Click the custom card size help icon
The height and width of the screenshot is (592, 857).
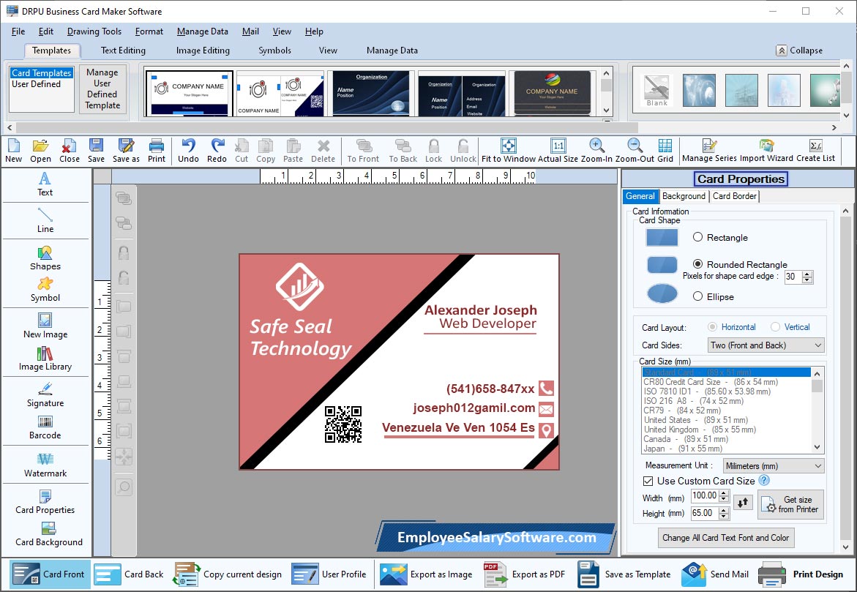click(764, 481)
